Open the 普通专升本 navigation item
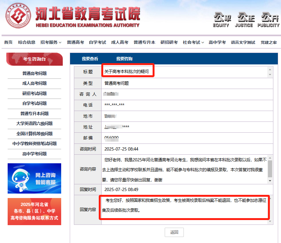 point(144,42)
